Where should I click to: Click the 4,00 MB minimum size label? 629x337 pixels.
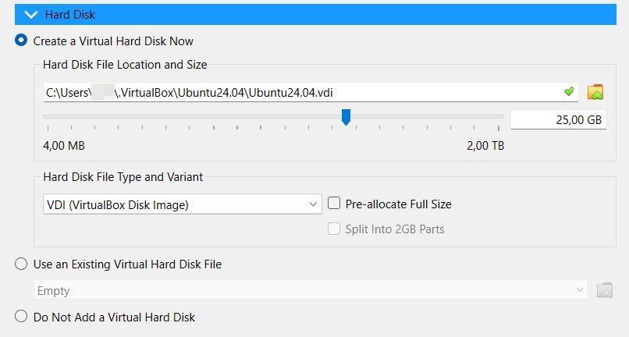tap(64, 146)
